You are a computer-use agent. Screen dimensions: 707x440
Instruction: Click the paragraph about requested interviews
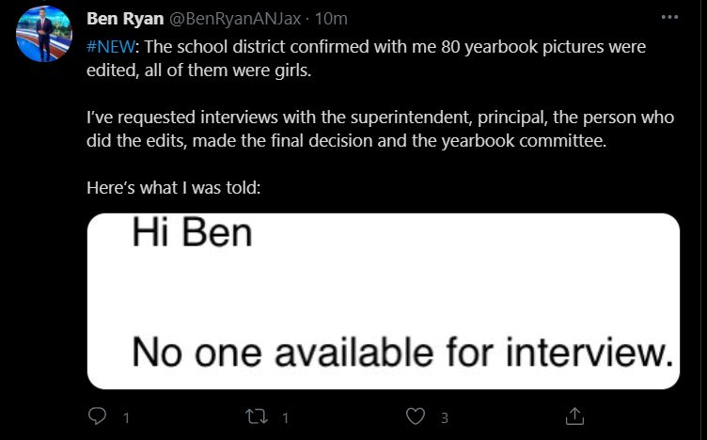380,129
